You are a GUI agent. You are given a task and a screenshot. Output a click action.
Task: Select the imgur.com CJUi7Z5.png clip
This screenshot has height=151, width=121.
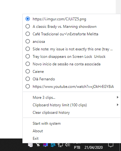pos(72,19)
